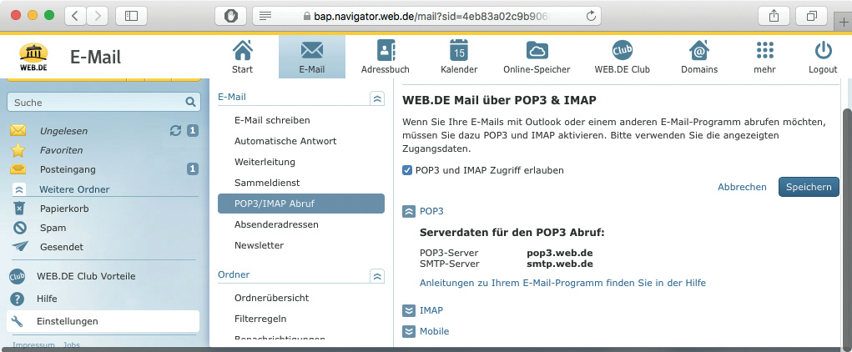Select Weiterleitung settings item
The height and width of the screenshot is (352, 852).
[x=265, y=161]
